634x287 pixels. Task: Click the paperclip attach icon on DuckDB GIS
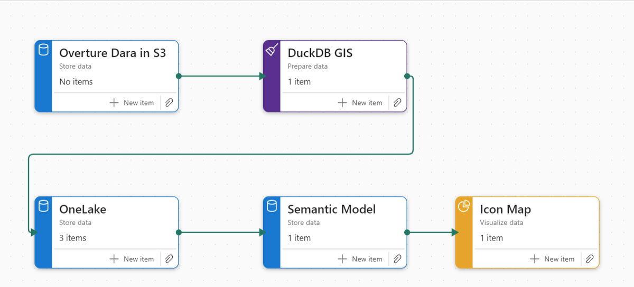pos(397,103)
